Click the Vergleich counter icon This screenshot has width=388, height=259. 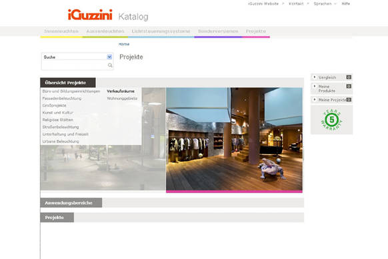click(349, 77)
